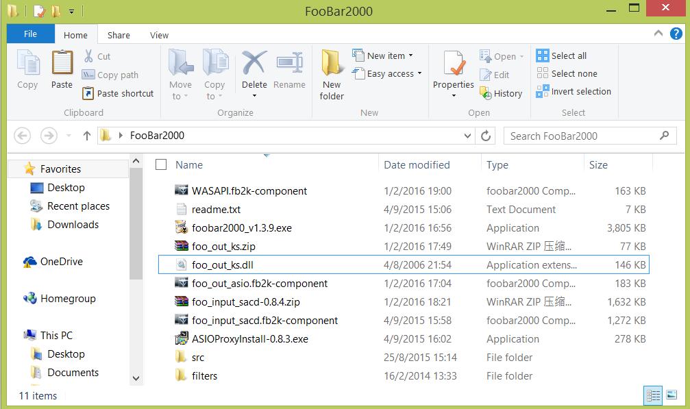Screen dimensions: 690x409
Task: Click navigation pane scrollbar up arrow
Action: tap(136, 161)
